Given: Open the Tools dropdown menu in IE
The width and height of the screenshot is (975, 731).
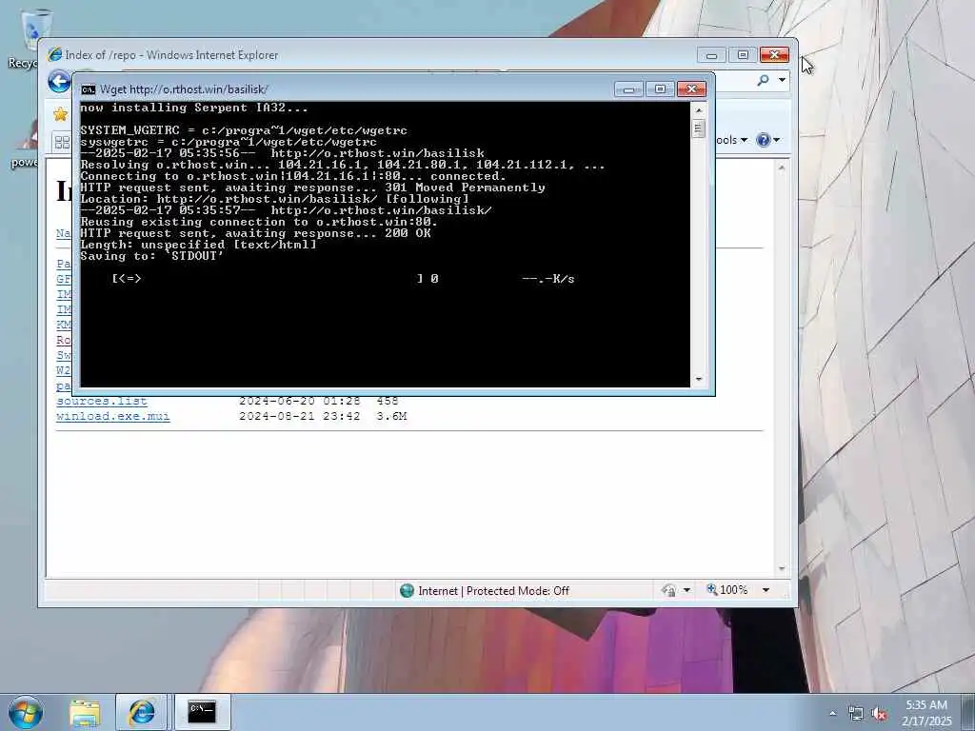Looking at the screenshot, I should pyautogui.click(x=730, y=141).
